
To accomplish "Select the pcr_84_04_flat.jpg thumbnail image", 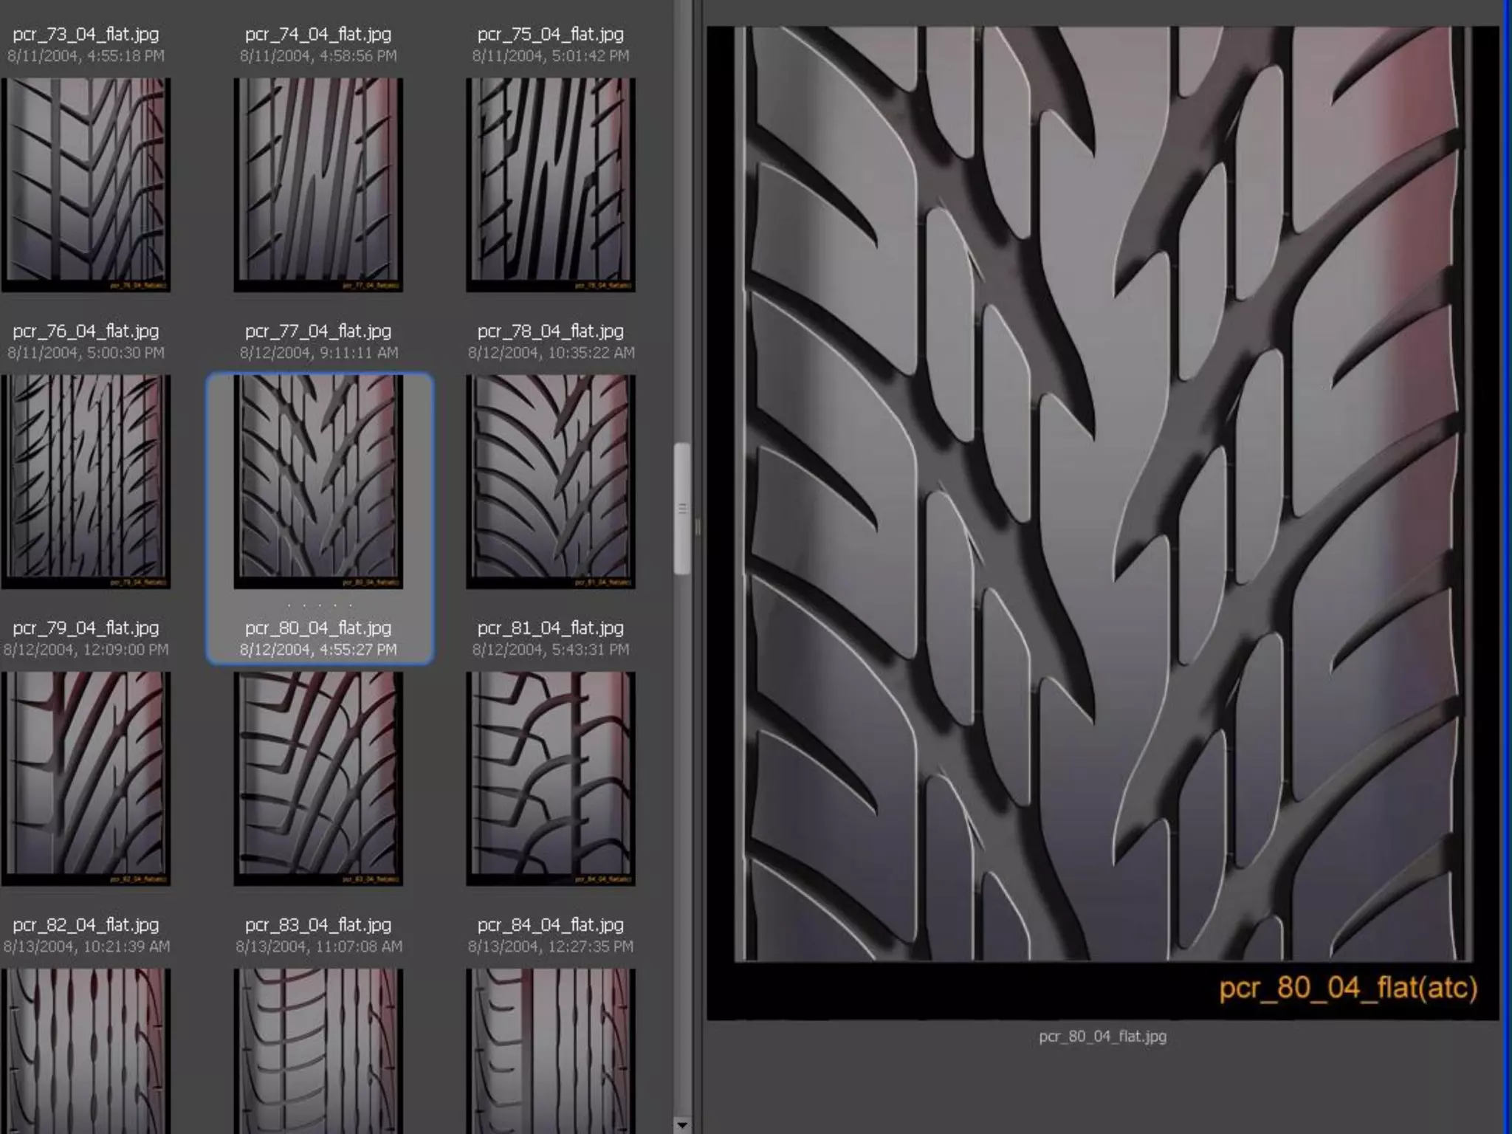I will tap(550, 778).
